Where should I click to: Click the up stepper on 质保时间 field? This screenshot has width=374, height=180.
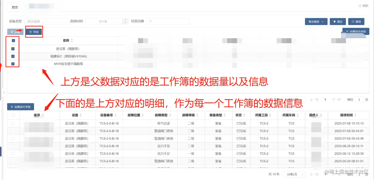click(x=125, y=20)
